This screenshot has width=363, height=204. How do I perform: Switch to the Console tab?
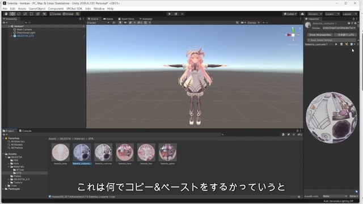tap(25, 131)
